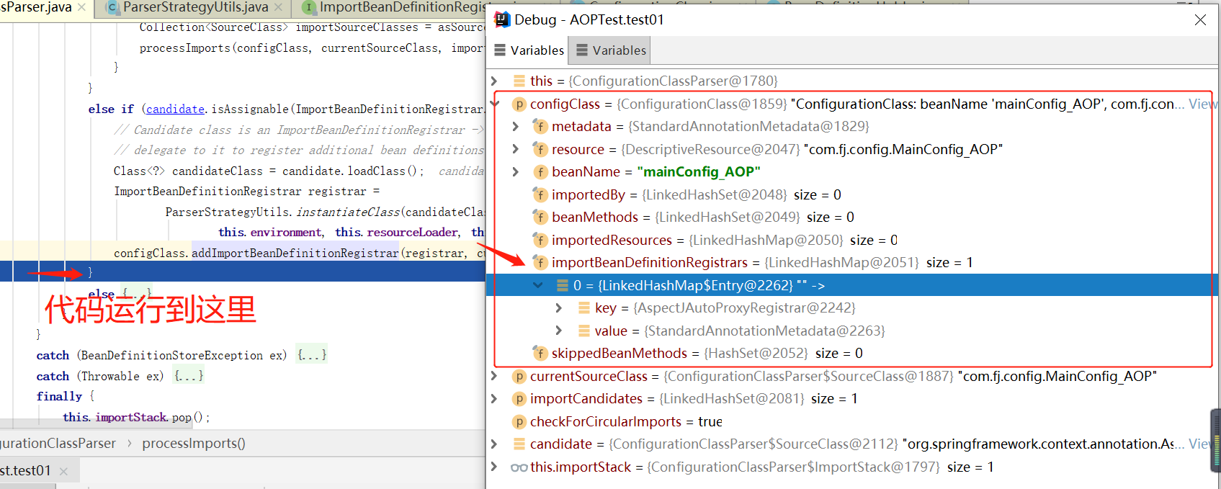Open View link for configClass value
This screenshot has width=1221, height=489.
coord(1203,104)
